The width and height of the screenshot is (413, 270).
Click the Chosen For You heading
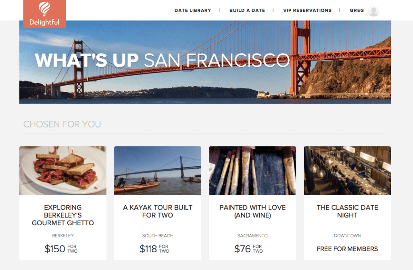pyautogui.click(x=62, y=124)
